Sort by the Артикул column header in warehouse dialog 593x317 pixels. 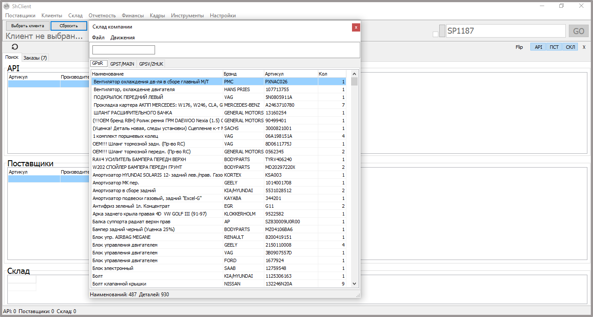point(291,74)
